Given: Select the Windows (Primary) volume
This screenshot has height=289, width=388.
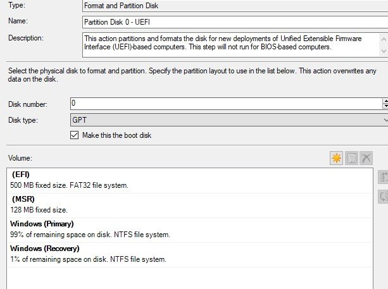Looking at the screenshot, I should point(190,230).
